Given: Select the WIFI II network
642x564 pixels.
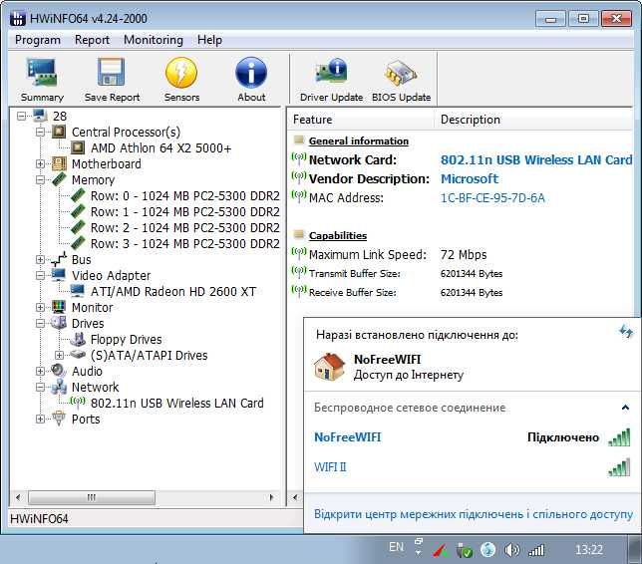Looking at the screenshot, I should pos(473,467).
